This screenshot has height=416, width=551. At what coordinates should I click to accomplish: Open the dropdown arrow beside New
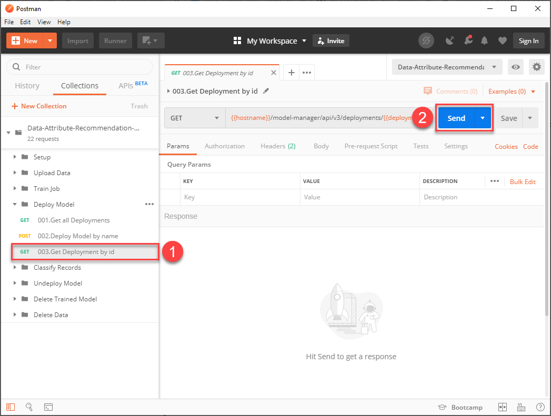[50, 40]
